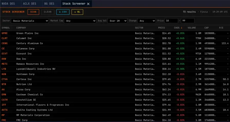Expand the Market Cap dropdown
This screenshot has width=230, height=122.
click(x=80, y=21)
